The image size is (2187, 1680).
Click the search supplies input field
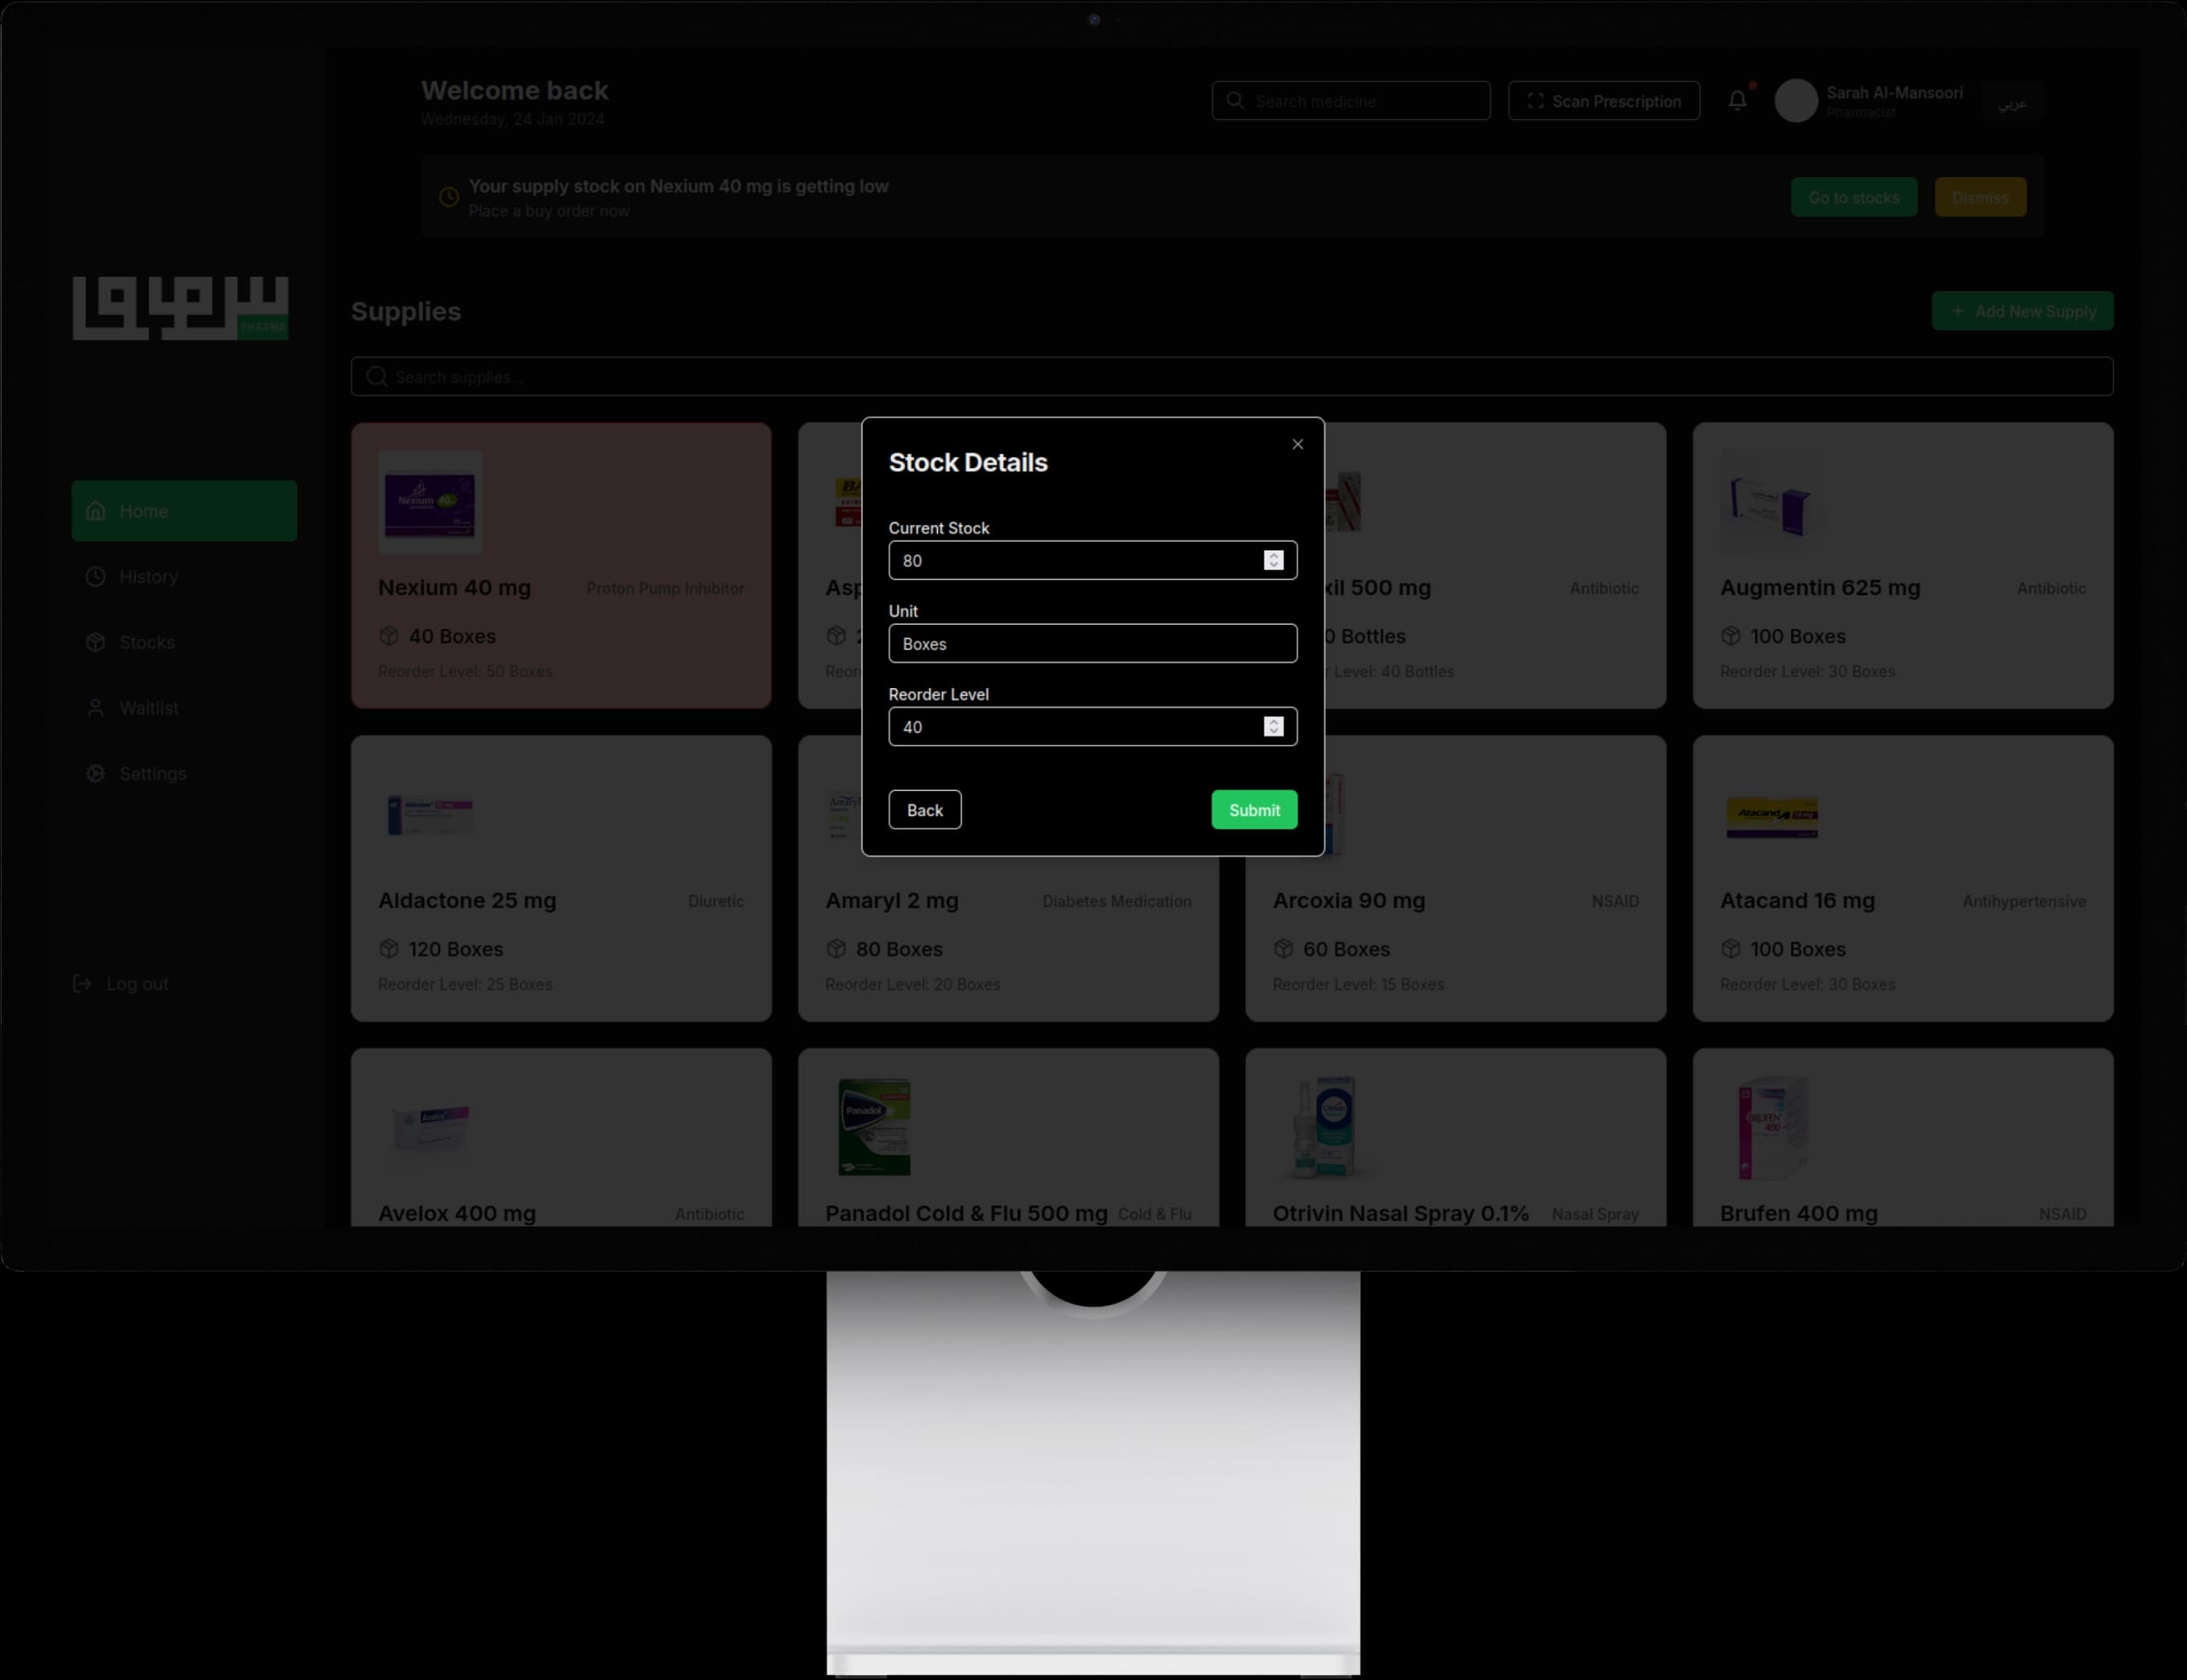[1230, 376]
